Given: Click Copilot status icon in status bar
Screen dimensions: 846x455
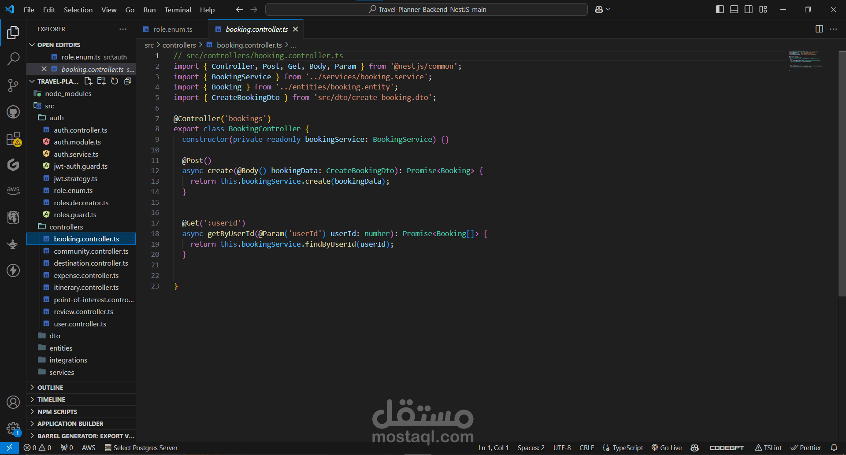Looking at the screenshot, I should pos(695,448).
